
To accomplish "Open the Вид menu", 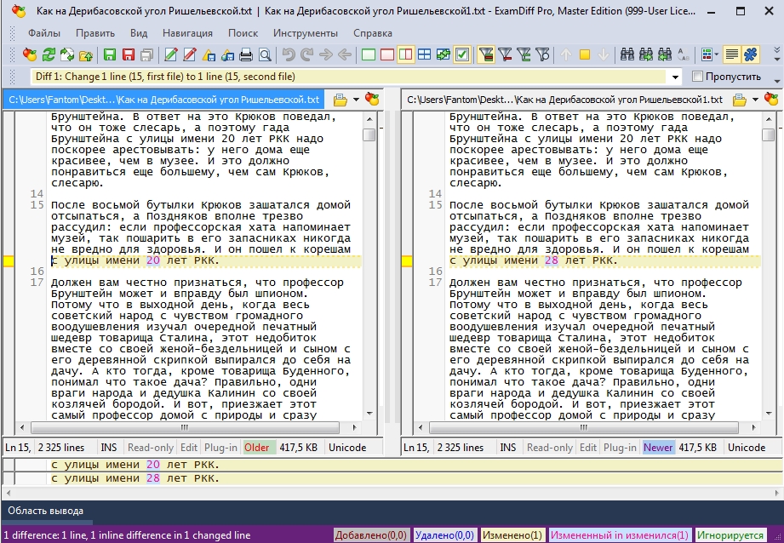I will [x=139, y=33].
